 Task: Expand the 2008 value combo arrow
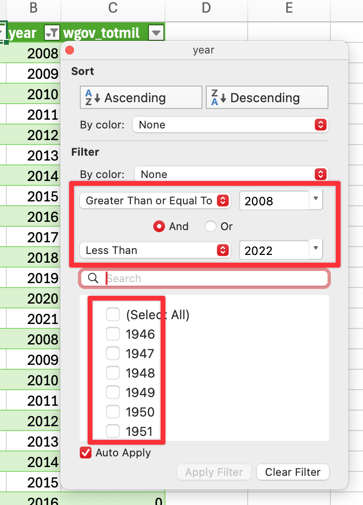tap(316, 199)
